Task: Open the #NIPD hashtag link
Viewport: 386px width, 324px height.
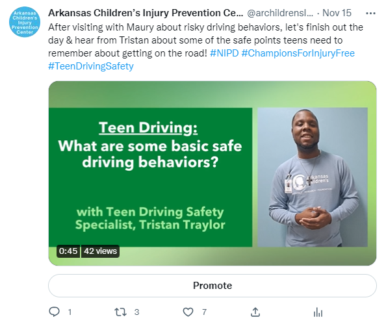Action: point(224,53)
